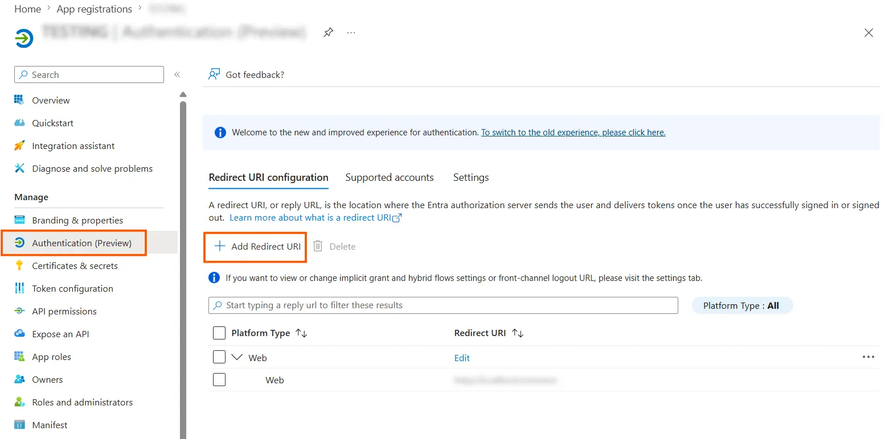Click the app registration logo icon

click(x=24, y=38)
